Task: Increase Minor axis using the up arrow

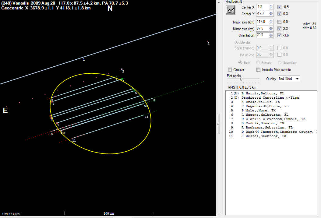Action: click(x=271, y=27)
